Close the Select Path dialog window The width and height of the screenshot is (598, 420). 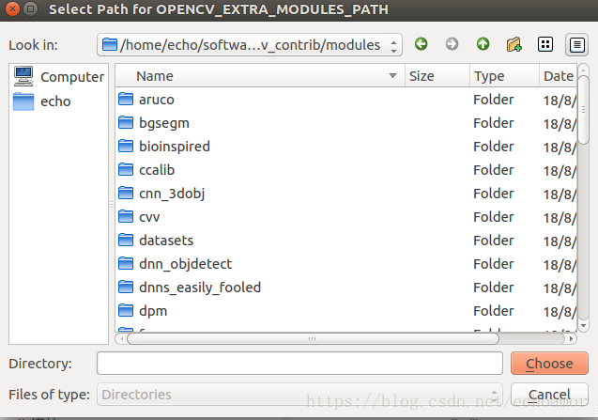pos(12,8)
